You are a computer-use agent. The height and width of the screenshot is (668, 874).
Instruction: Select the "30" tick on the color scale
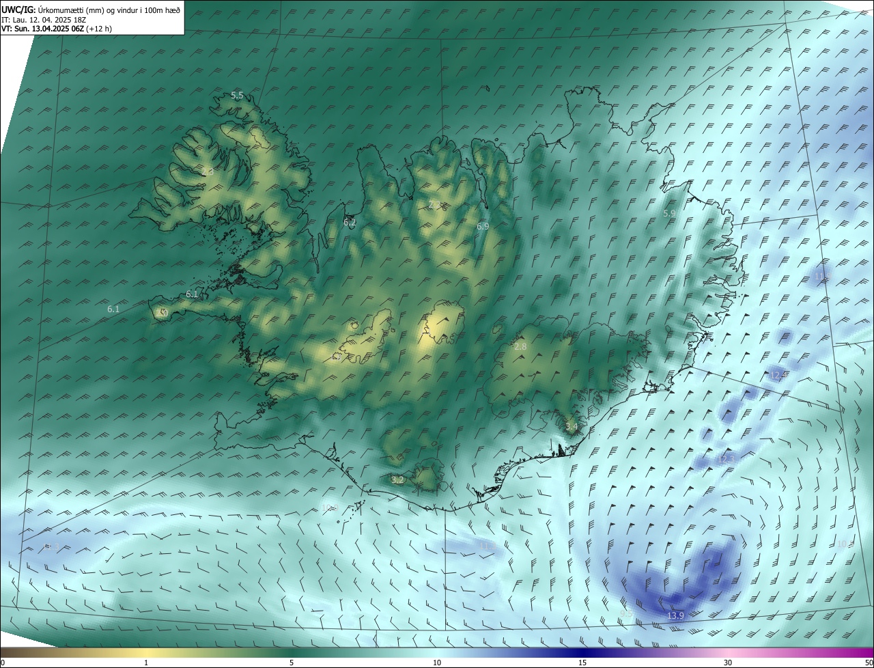click(x=728, y=663)
